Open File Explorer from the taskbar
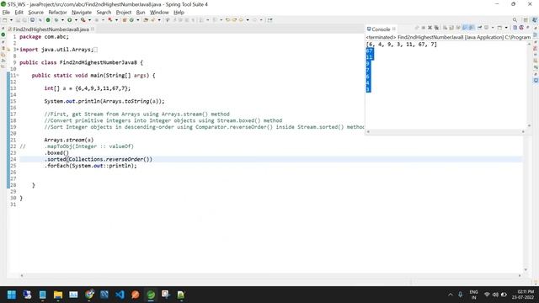This screenshot has width=539, height=303. (x=58, y=295)
